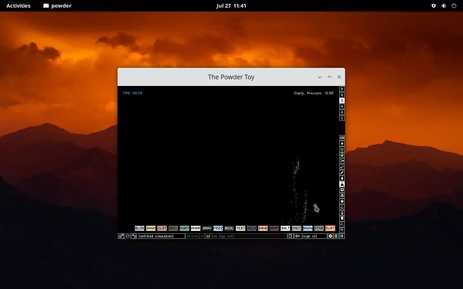Select the CNCT element
This screenshot has height=289, width=463.
pos(297,228)
